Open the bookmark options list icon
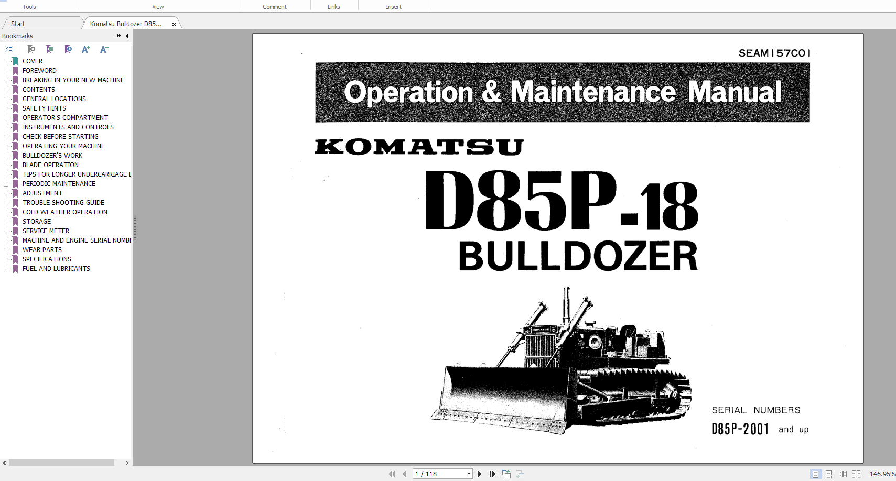This screenshot has width=896, height=481. (9, 49)
